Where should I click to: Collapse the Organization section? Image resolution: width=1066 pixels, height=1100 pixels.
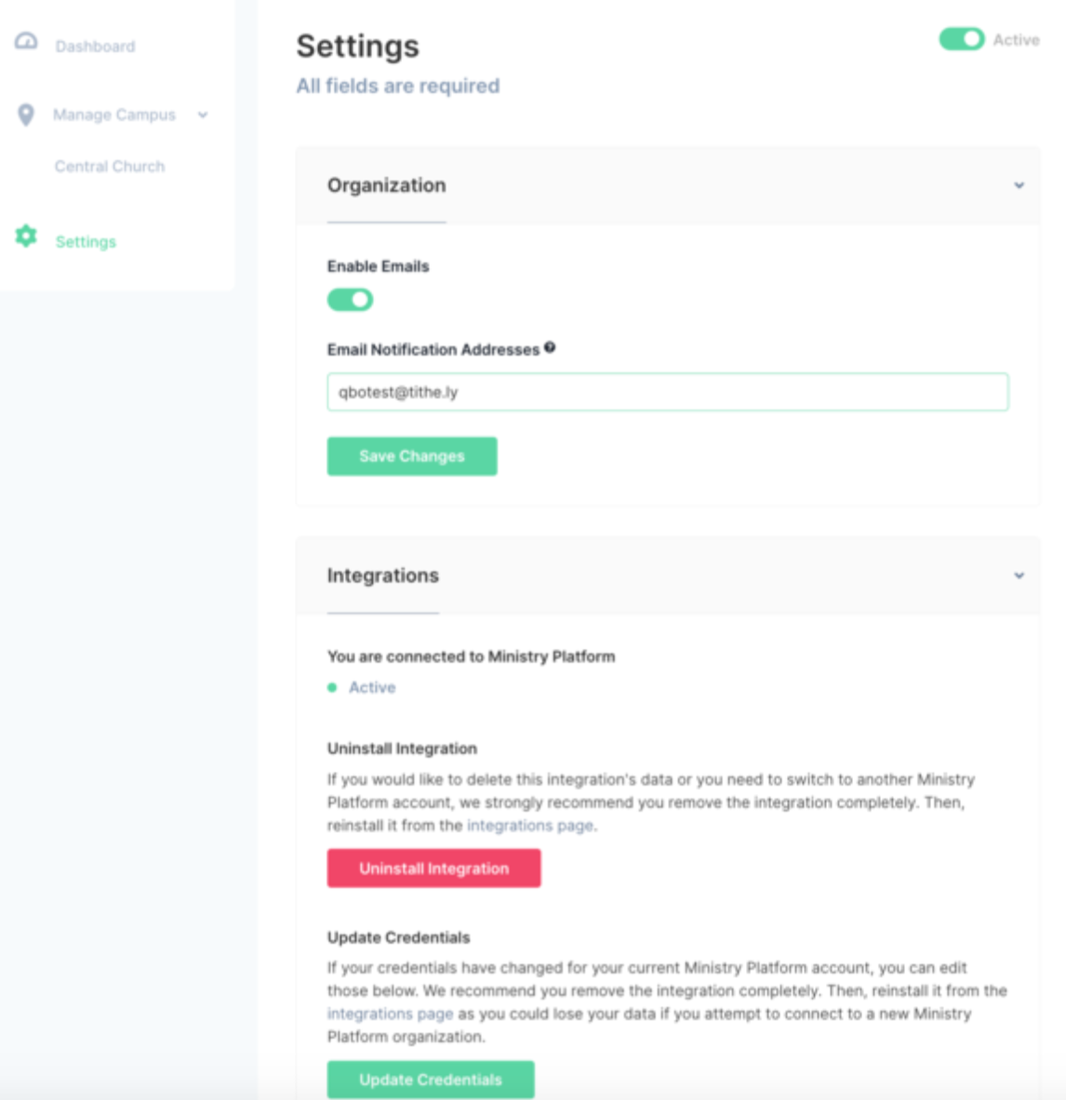pyautogui.click(x=1020, y=185)
